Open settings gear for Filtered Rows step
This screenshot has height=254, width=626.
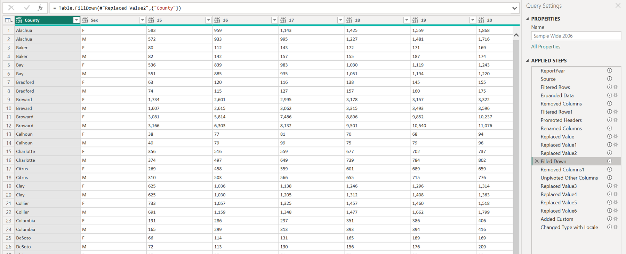click(616, 87)
